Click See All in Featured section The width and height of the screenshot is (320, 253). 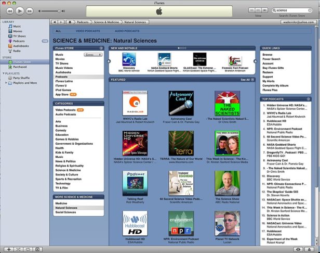point(246,80)
